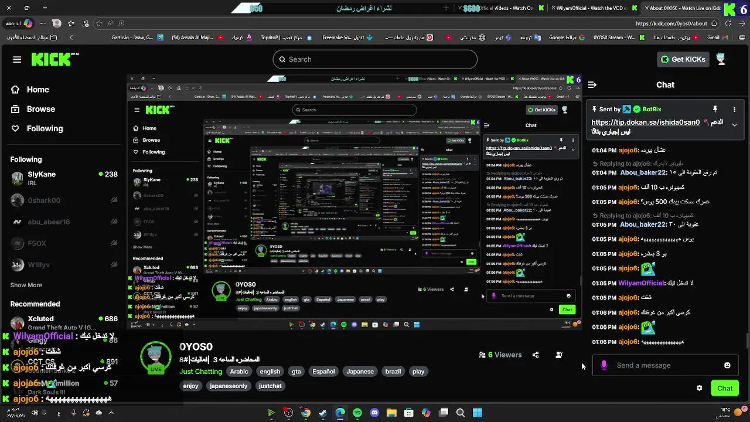Open Following in Kick sidebar
This screenshot has width=750, height=422.
pos(37,128)
